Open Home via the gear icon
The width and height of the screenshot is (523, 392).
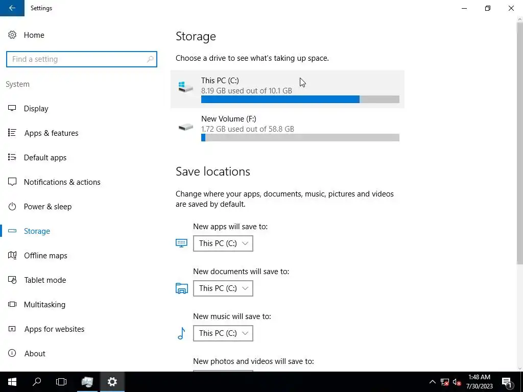12,35
